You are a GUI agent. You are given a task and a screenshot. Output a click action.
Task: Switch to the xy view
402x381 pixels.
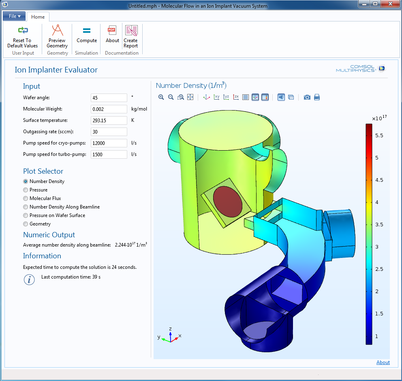(x=216, y=97)
